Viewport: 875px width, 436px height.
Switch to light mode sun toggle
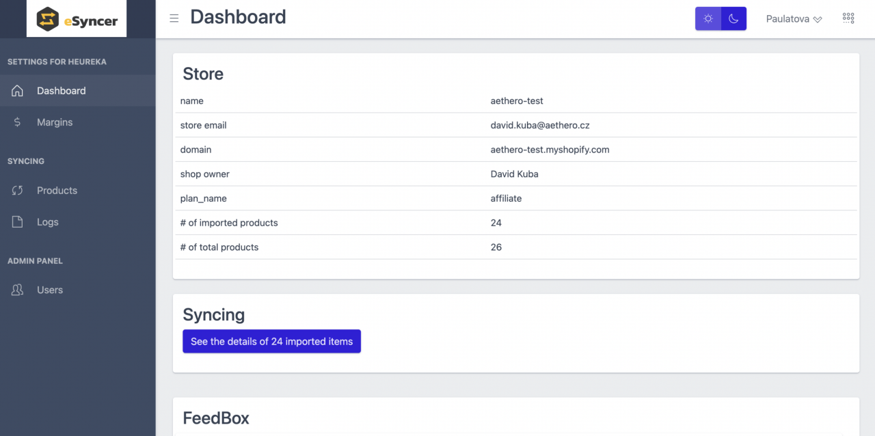click(708, 18)
